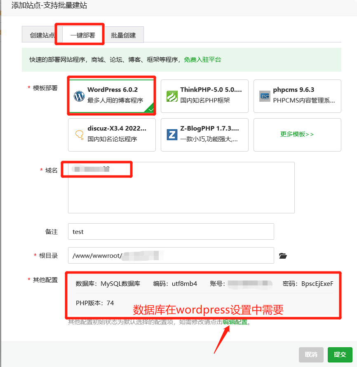Open the folder browser icon beside 根目录

(283, 256)
